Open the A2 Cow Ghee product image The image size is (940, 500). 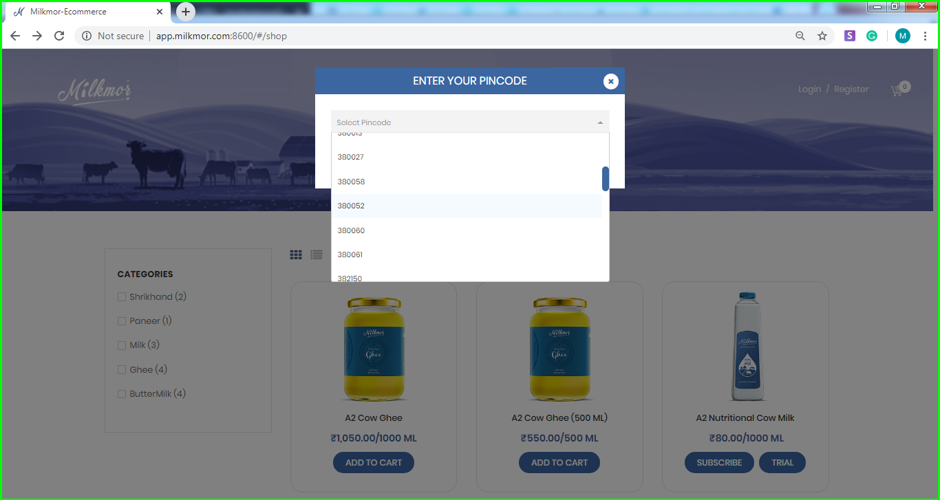(x=374, y=349)
